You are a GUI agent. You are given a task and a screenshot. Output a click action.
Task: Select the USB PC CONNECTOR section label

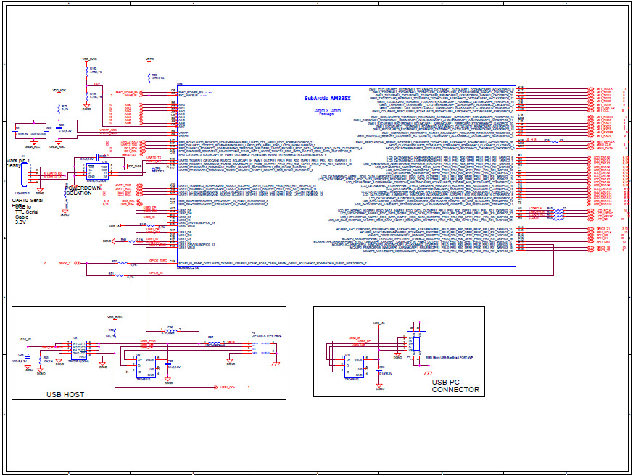click(456, 386)
